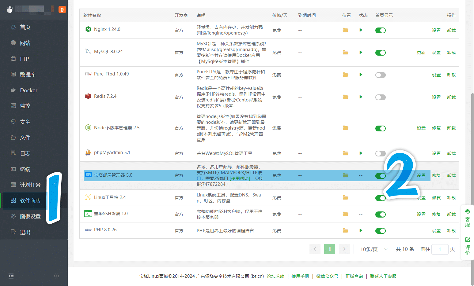Click 设置 for Nginx 1.24.0
The height and width of the screenshot is (286, 474).
436,30
